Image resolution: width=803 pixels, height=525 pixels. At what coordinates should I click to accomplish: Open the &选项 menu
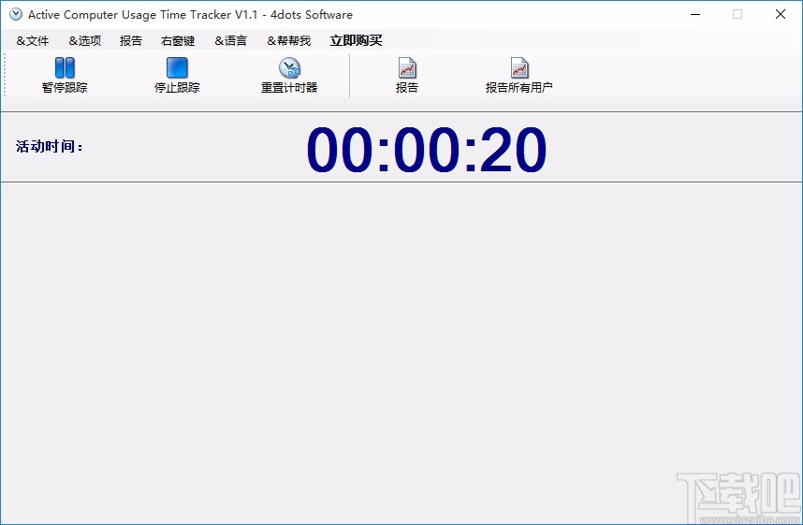tap(85, 40)
